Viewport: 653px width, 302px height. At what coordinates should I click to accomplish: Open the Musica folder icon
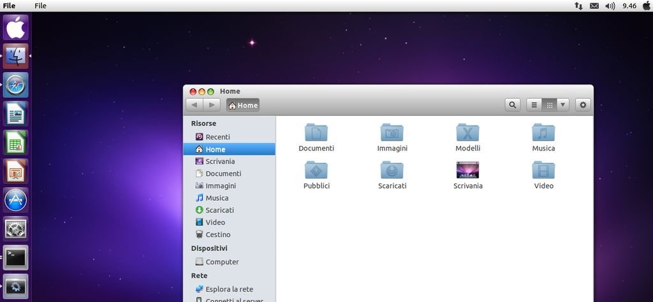click(543, 133)
